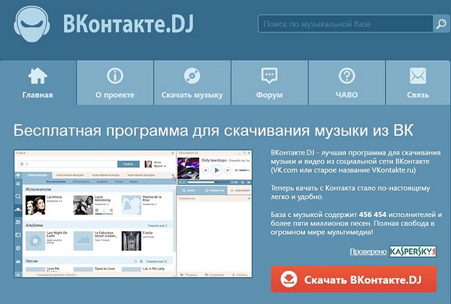This screenshot has height=304, width=451.
Task: Click the share icon under Louis Armstrong
Action: 111,211
